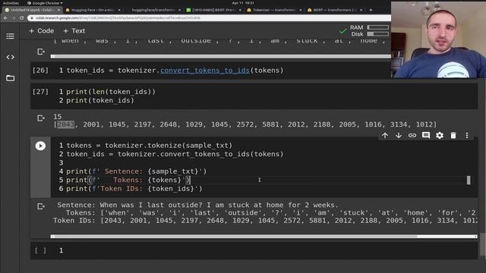Viewport: 486px width, 273px height.
Task: Click the horizontal scrollbar of the Sentence output
Action: point(264,237)
